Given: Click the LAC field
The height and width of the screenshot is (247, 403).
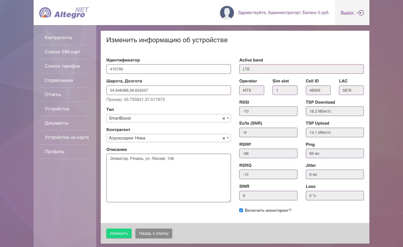Looking at the screenshot, I should click(352, 90).
